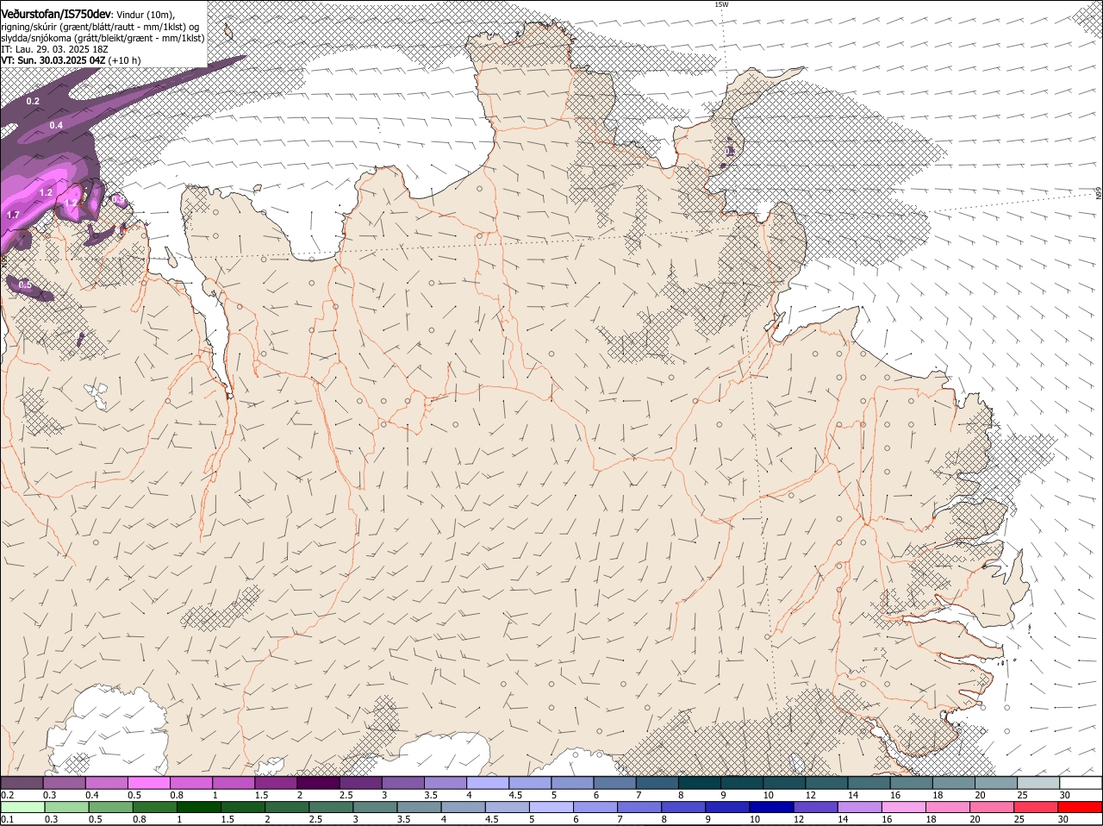
Task: Select the 0.8 swatch in the upper scale
Action: (190, 783)
